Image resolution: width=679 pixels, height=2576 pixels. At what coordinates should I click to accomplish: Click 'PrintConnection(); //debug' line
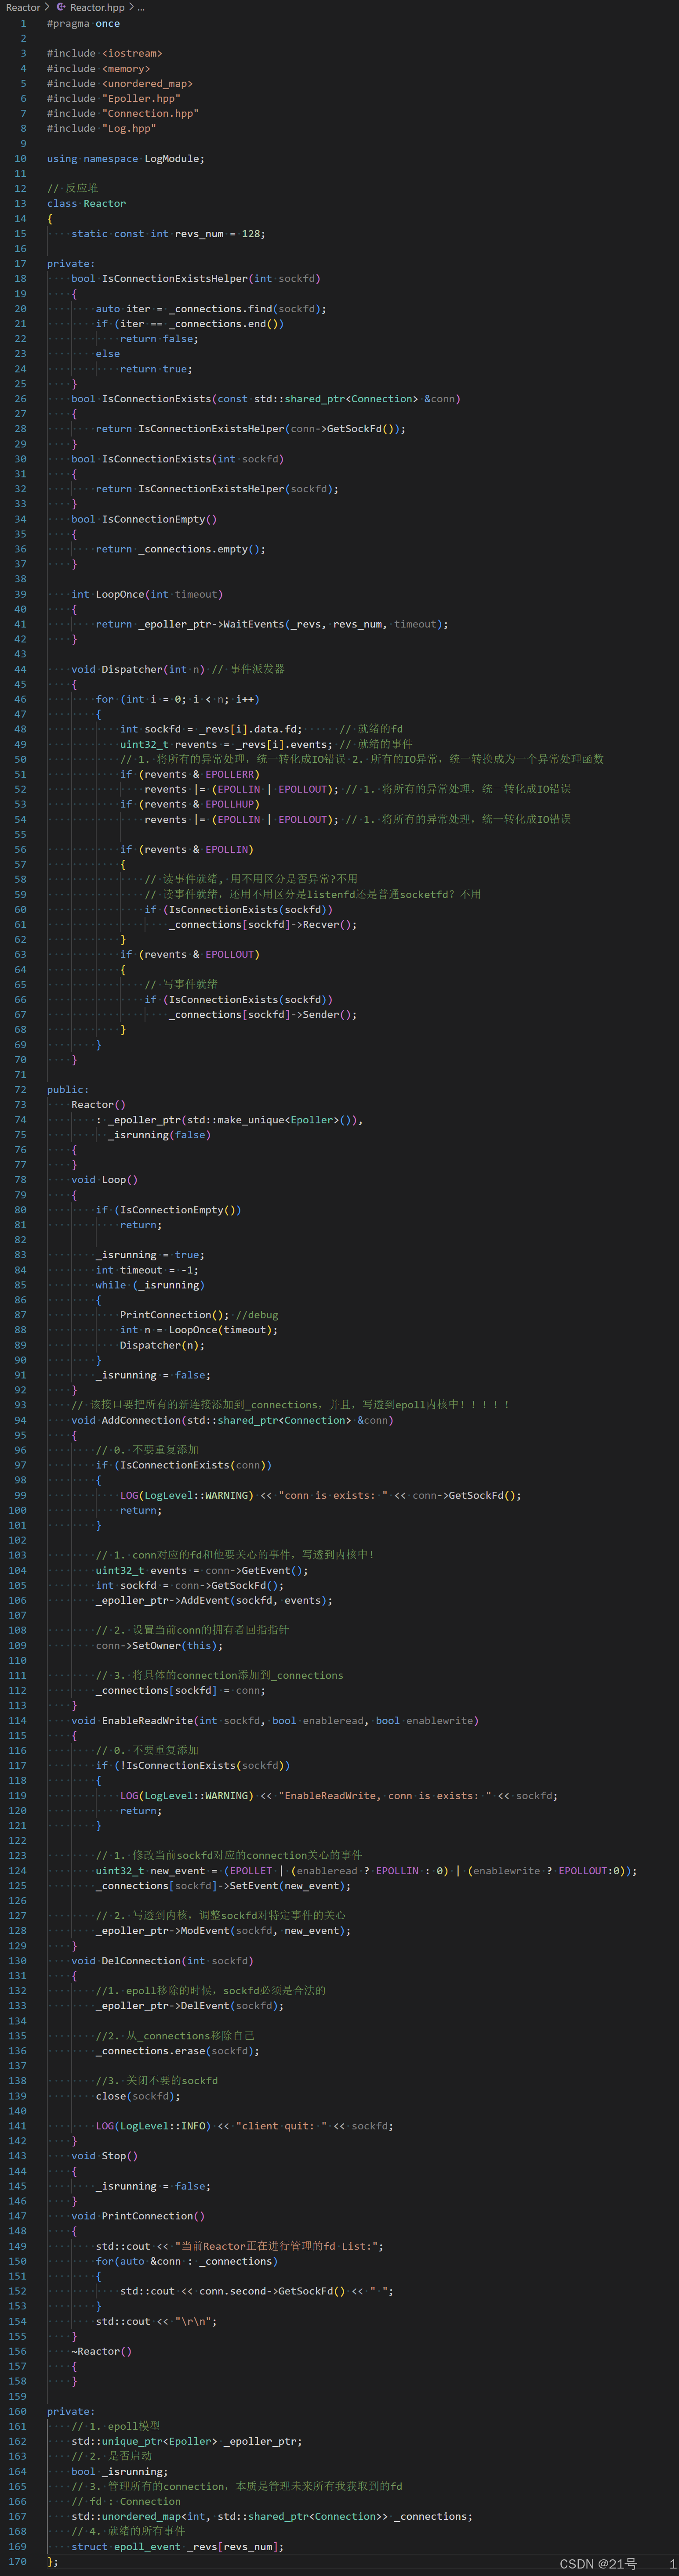[x=198, y=1315]
